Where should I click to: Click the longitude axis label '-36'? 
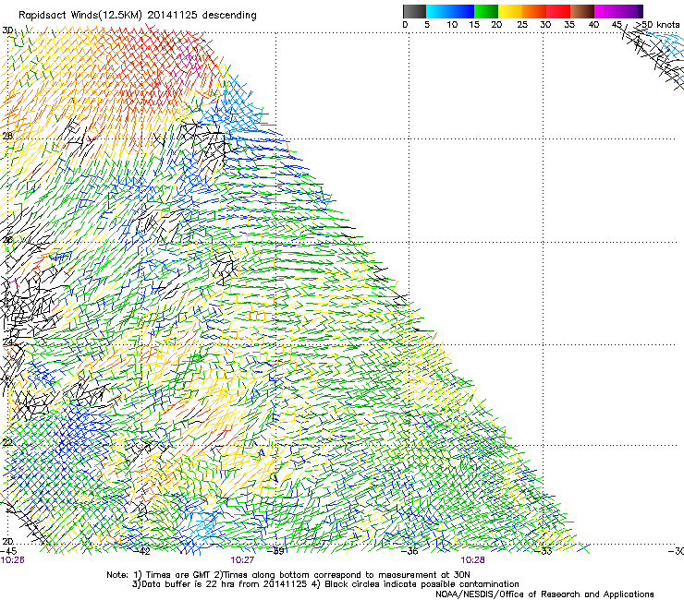[x=409, y=552]
